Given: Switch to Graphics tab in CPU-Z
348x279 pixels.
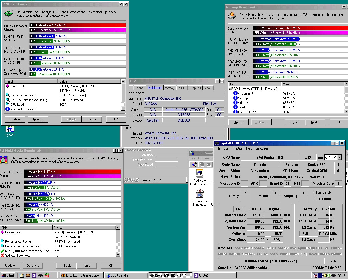Looking at the screenshot, I should (x=195, y=88).
